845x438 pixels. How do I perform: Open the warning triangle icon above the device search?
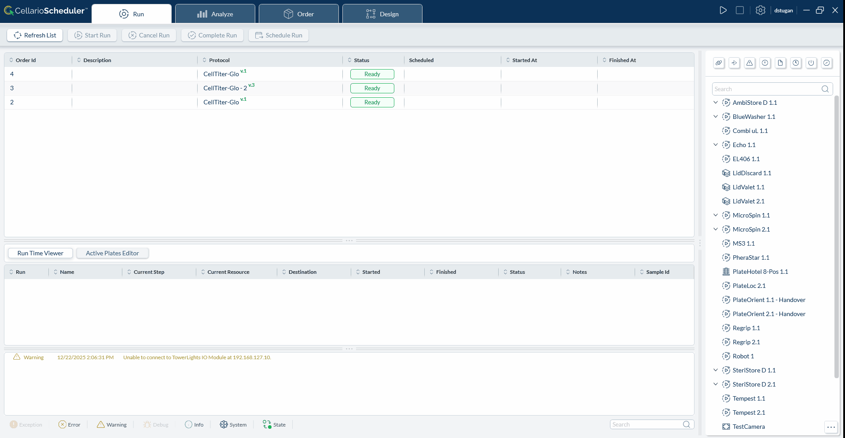(750, 63)
